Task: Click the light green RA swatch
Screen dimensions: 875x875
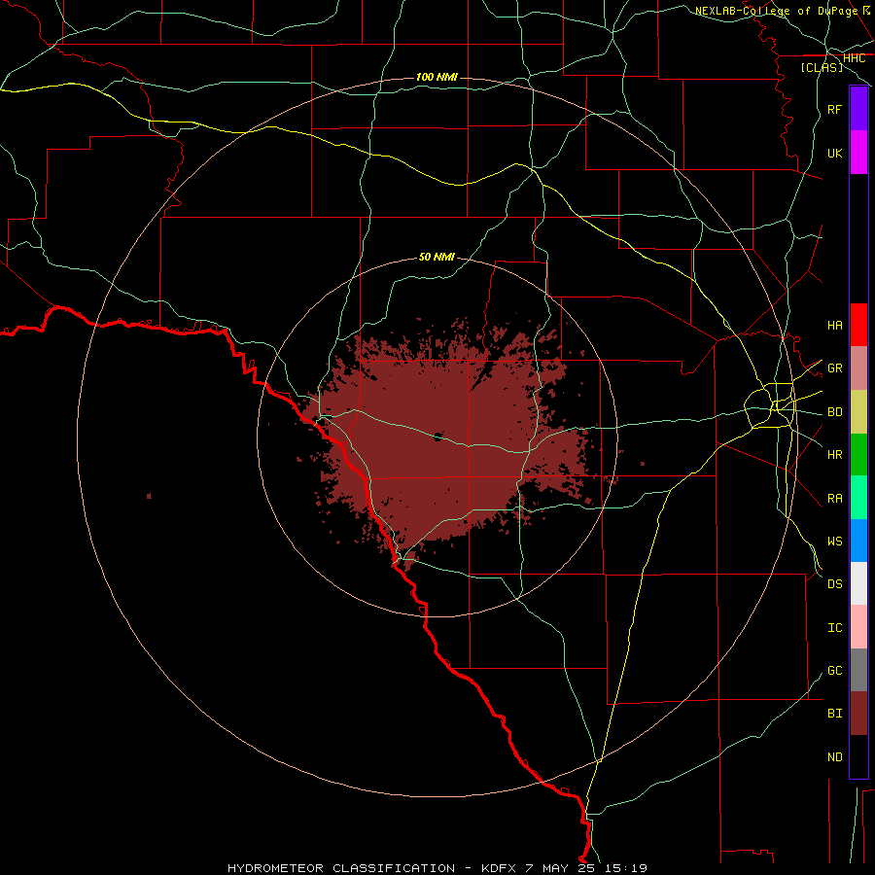Action: pos(858,498)
